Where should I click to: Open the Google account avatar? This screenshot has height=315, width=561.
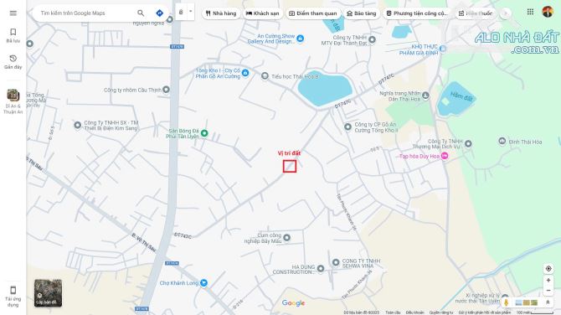point(548,12)
